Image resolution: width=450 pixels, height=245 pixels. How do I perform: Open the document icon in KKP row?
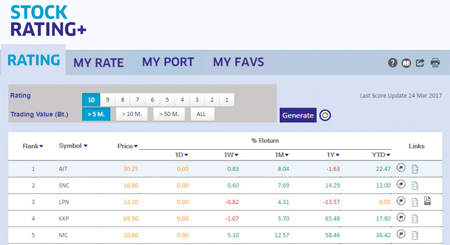click(x=415, y=219)
